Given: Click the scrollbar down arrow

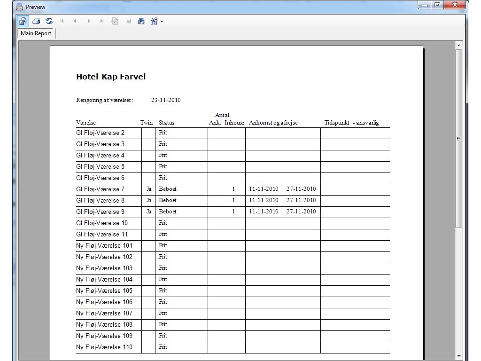Looking at the screenshot, I should (459, 356).
